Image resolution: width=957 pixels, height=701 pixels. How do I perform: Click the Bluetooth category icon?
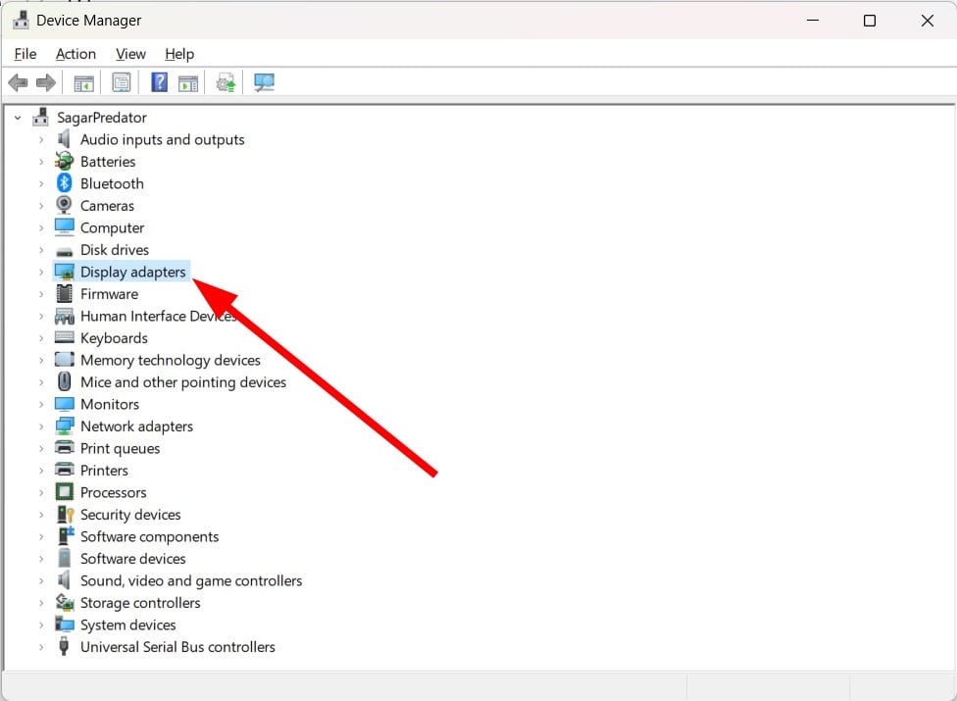tap(64, 183)
